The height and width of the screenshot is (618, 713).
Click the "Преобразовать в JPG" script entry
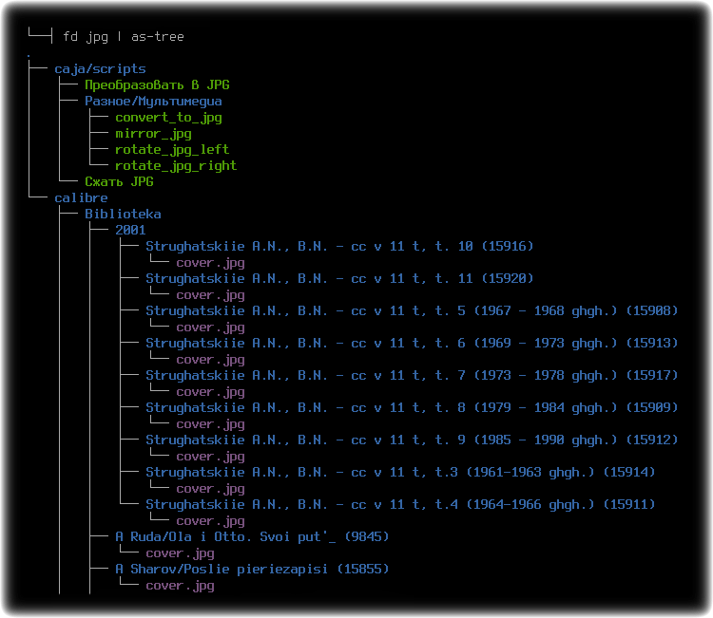157,84
